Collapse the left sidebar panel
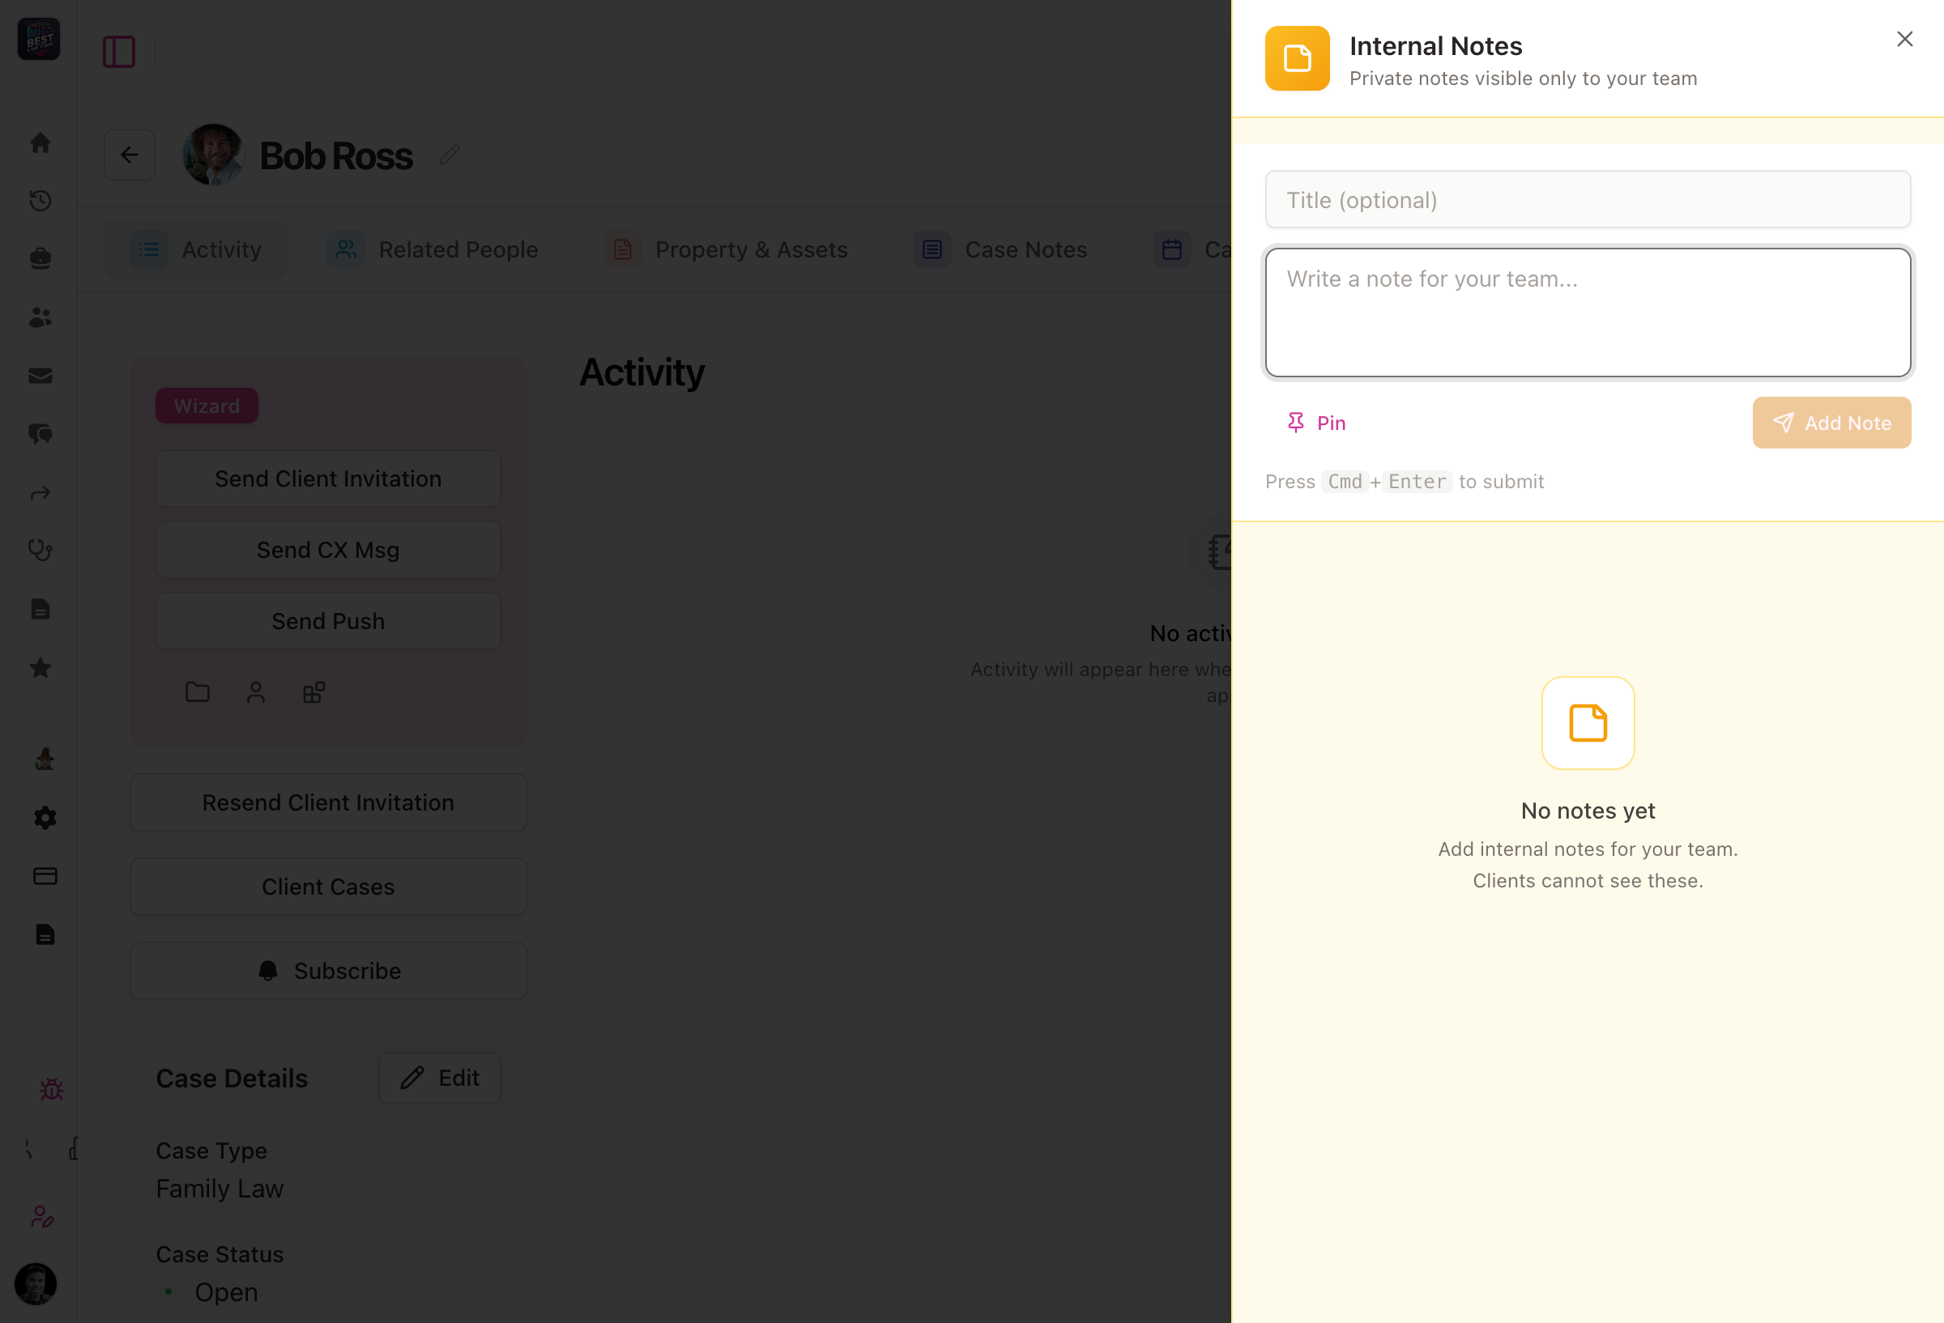Viewport: 1944px width, 1323px height. [120, 51]
